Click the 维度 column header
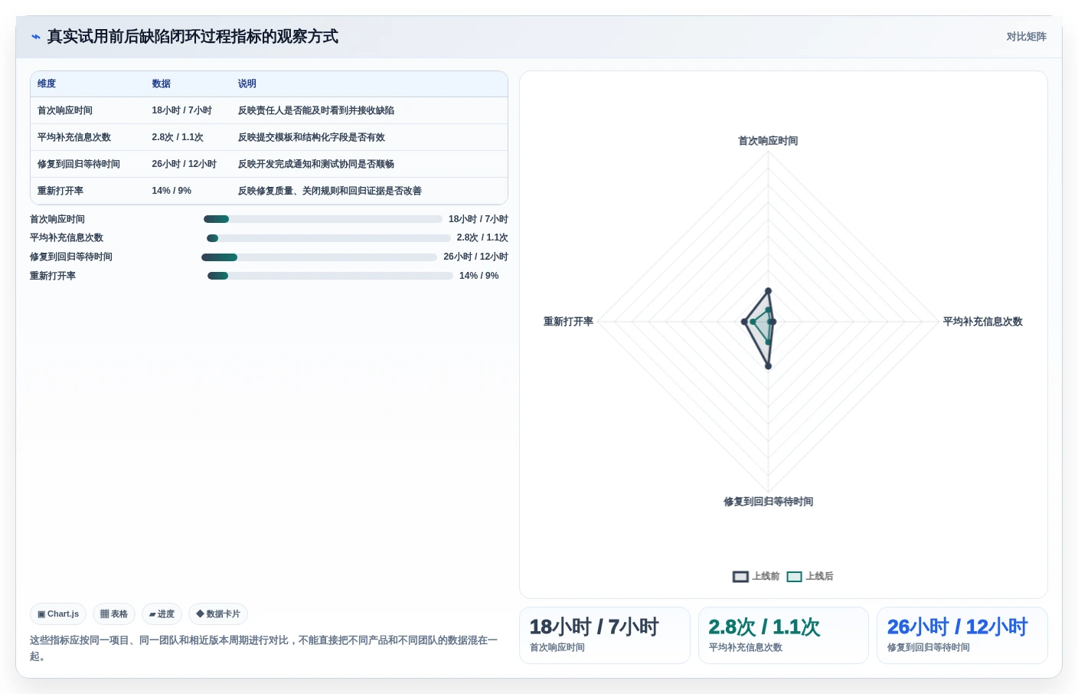This screenshot has height=694, width=1078. pyautogui.click(x=47, y=84)
